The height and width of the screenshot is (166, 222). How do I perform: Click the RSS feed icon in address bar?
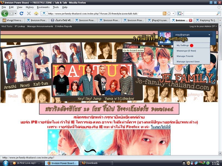(164, 14)
